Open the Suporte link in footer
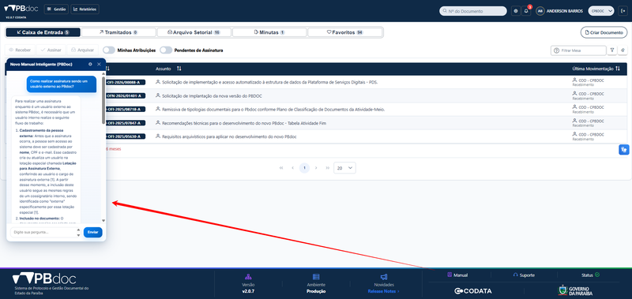Viewport: 632px width, 299px height. point(524,275)
